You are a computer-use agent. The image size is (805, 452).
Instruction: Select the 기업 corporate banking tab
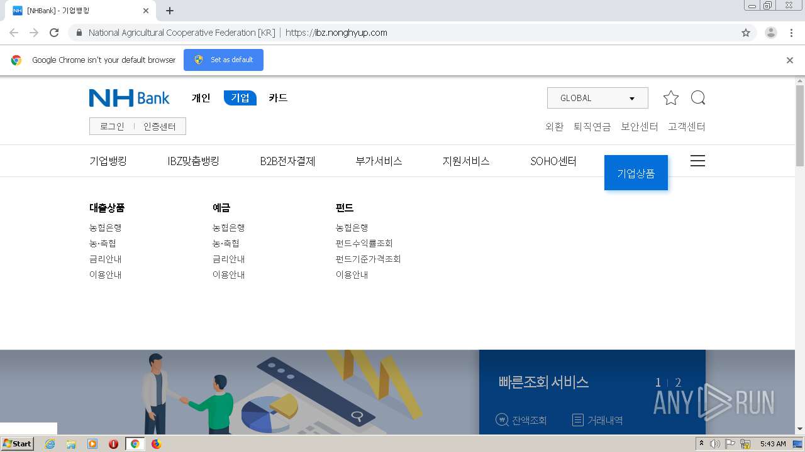[240, 98]
